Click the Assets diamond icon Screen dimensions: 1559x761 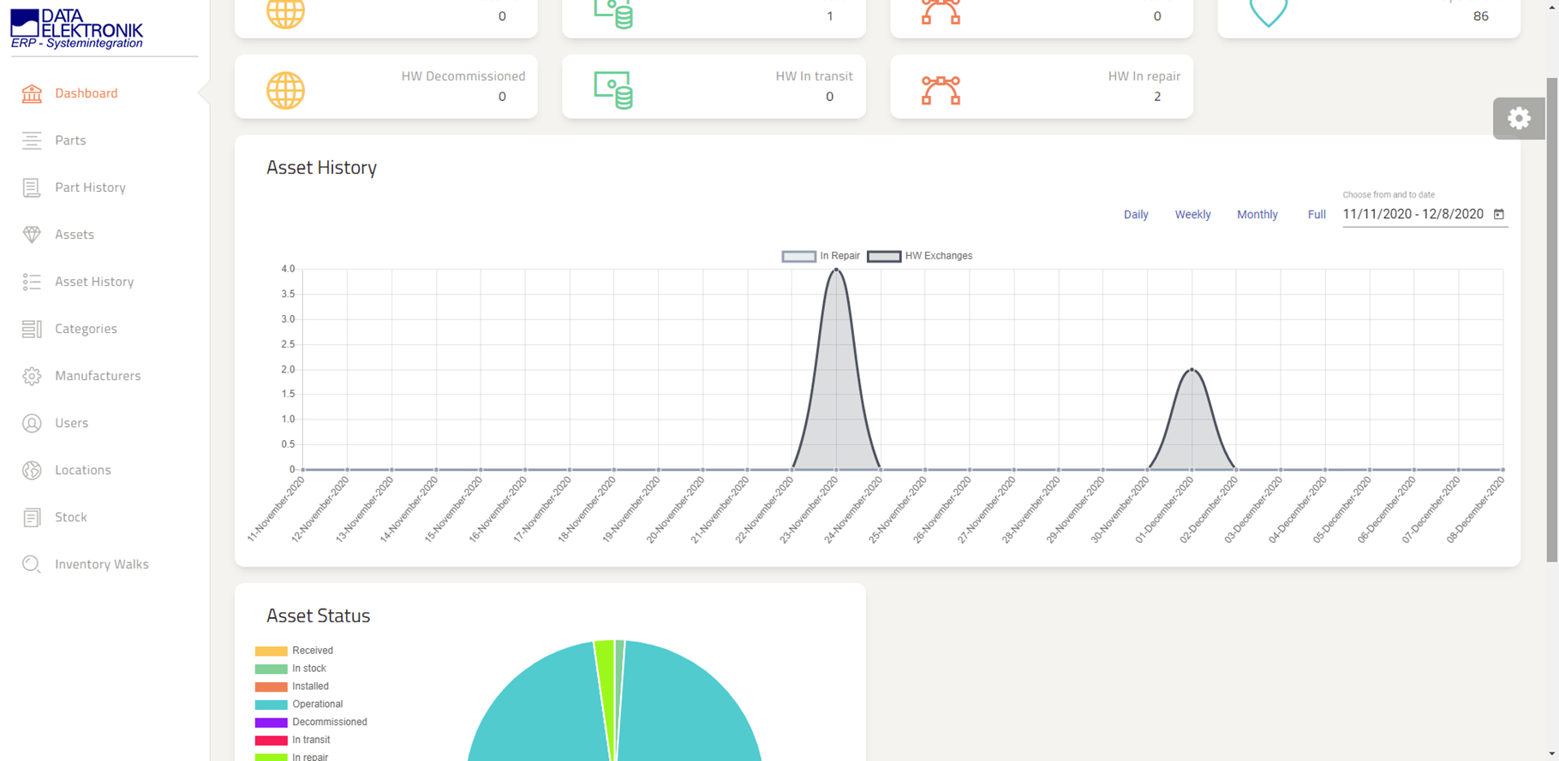[x=32, y=235]
